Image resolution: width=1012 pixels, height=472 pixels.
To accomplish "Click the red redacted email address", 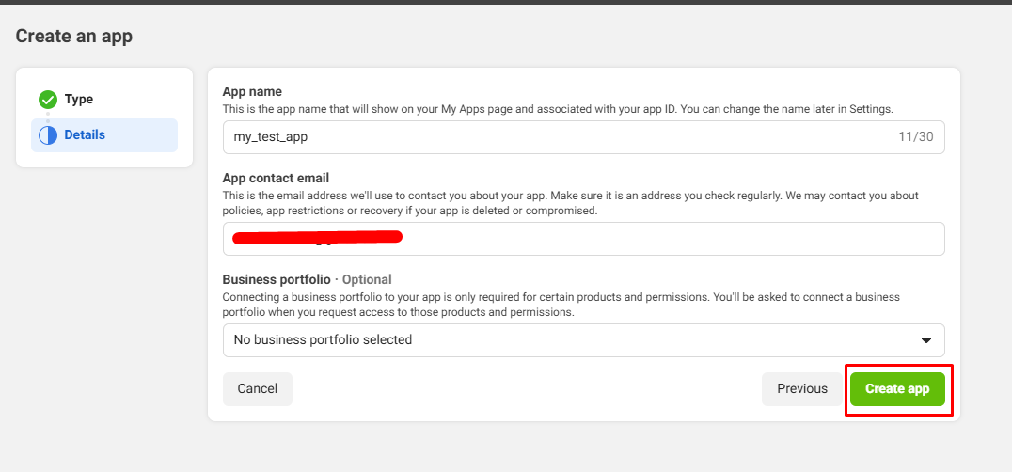I will [x=318, y=236].
